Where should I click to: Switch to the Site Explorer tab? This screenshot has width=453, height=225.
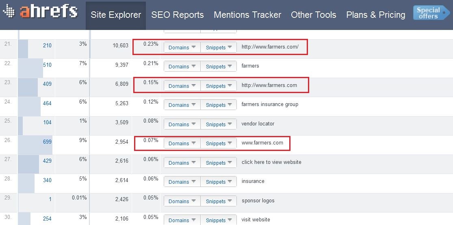point(116,15)
